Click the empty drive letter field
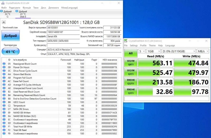The height and width of the screenshot is (138, 211). pos(63,45)
